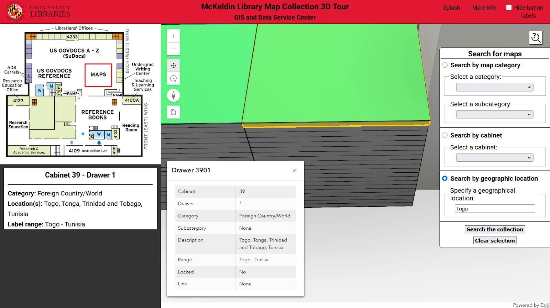The image size is (550, 308).
Task: Click the Powered by Esri attribution
Action: pyautogui.click(x=530, y=305)
